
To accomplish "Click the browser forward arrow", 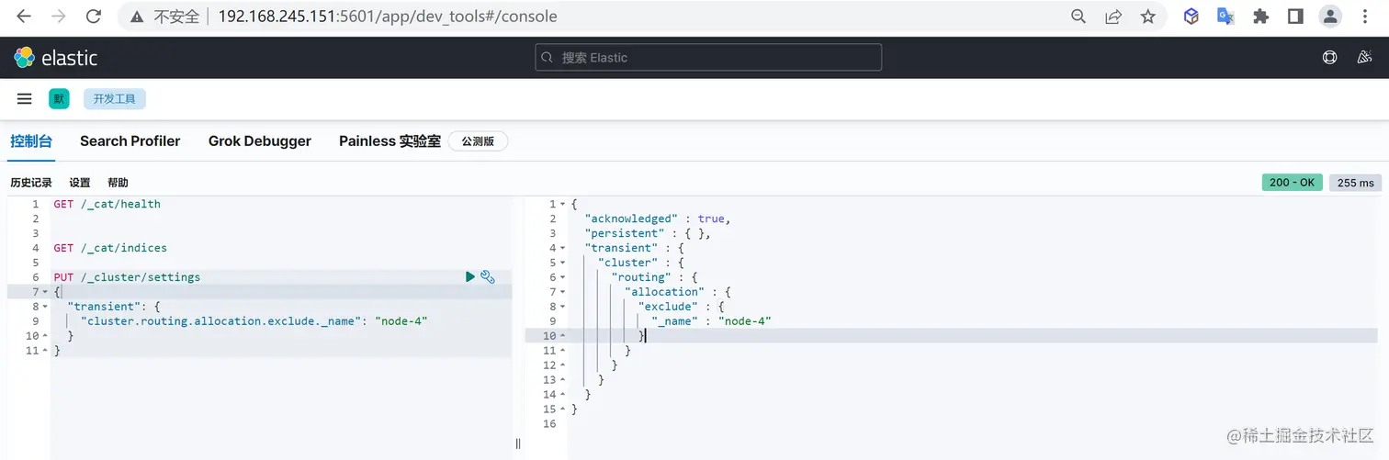I will pos(59,17).
